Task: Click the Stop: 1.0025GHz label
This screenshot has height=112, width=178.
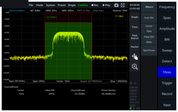Action: tap(119, 81)
